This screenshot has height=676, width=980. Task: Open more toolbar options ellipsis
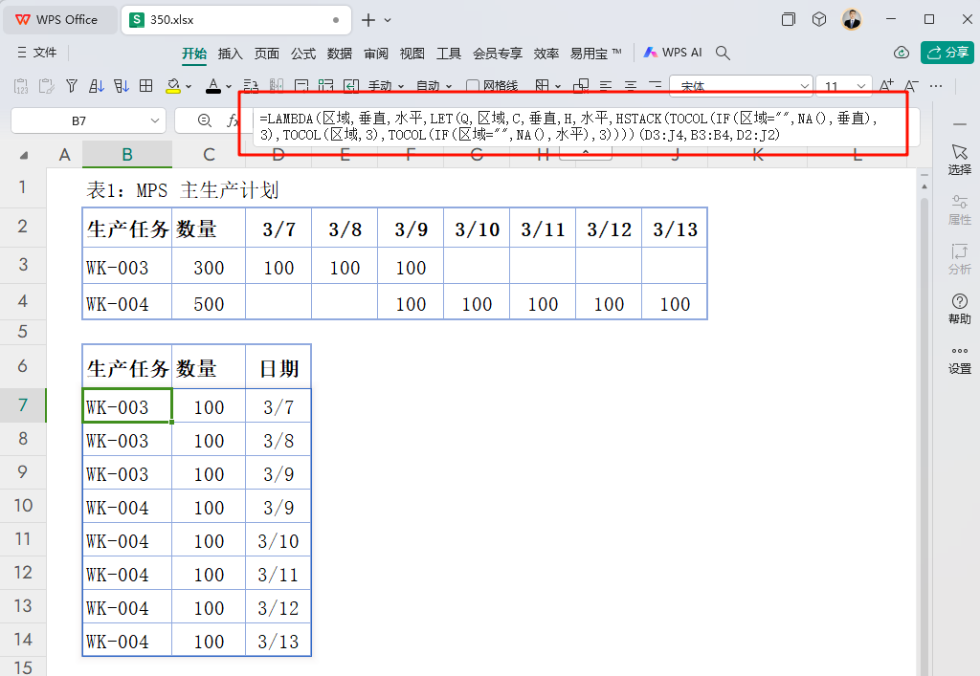click(x=936, y=86)
